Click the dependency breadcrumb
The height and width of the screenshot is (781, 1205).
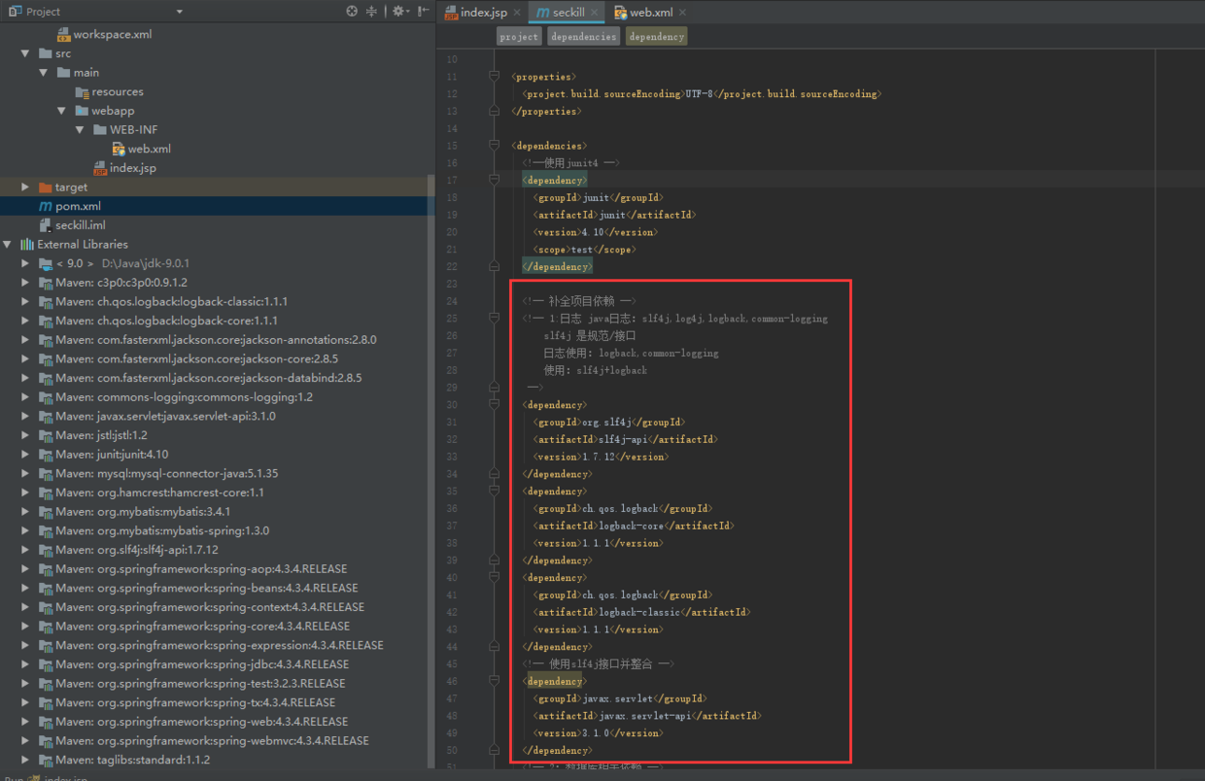(657, 37)
